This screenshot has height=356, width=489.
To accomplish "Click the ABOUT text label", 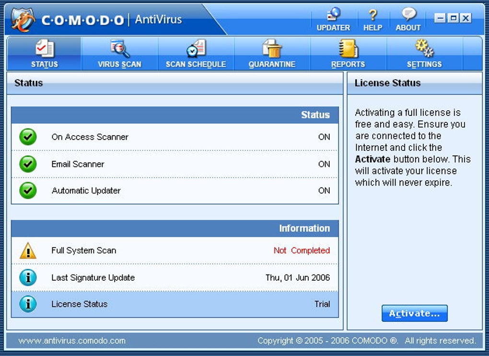I will tap(408, 28).
